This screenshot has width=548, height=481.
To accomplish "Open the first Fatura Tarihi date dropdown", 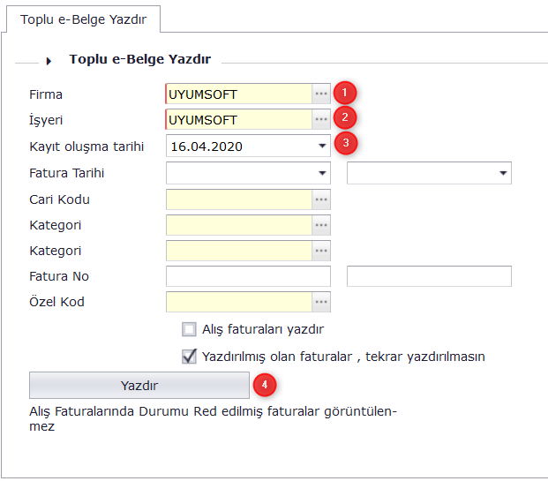I will [x=320, y=173].
